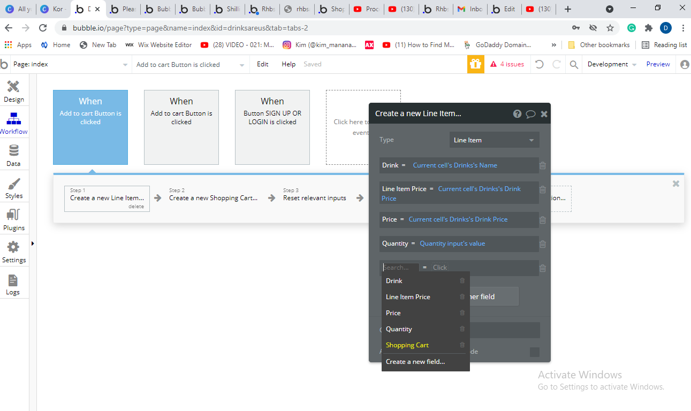Select Shopping Cart from field list
Viewport: 691px width, 411px height.
click(407, 345)
